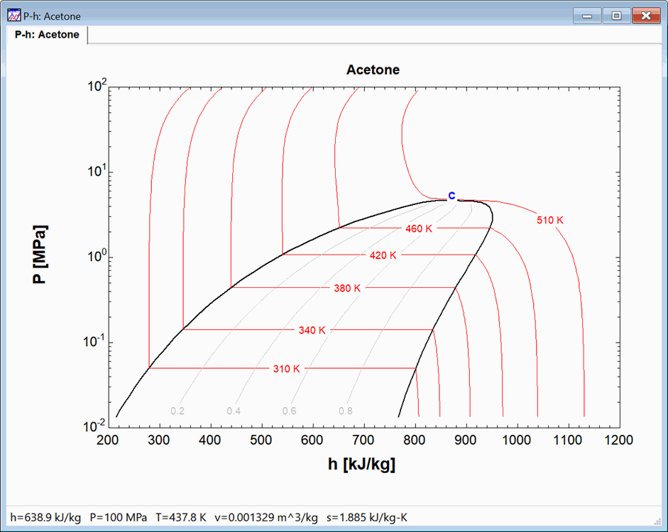Image resolution: width=668 pixels, height=532 pixels.
Task: Click the blue critical point marker C
Action: [451, 196]
